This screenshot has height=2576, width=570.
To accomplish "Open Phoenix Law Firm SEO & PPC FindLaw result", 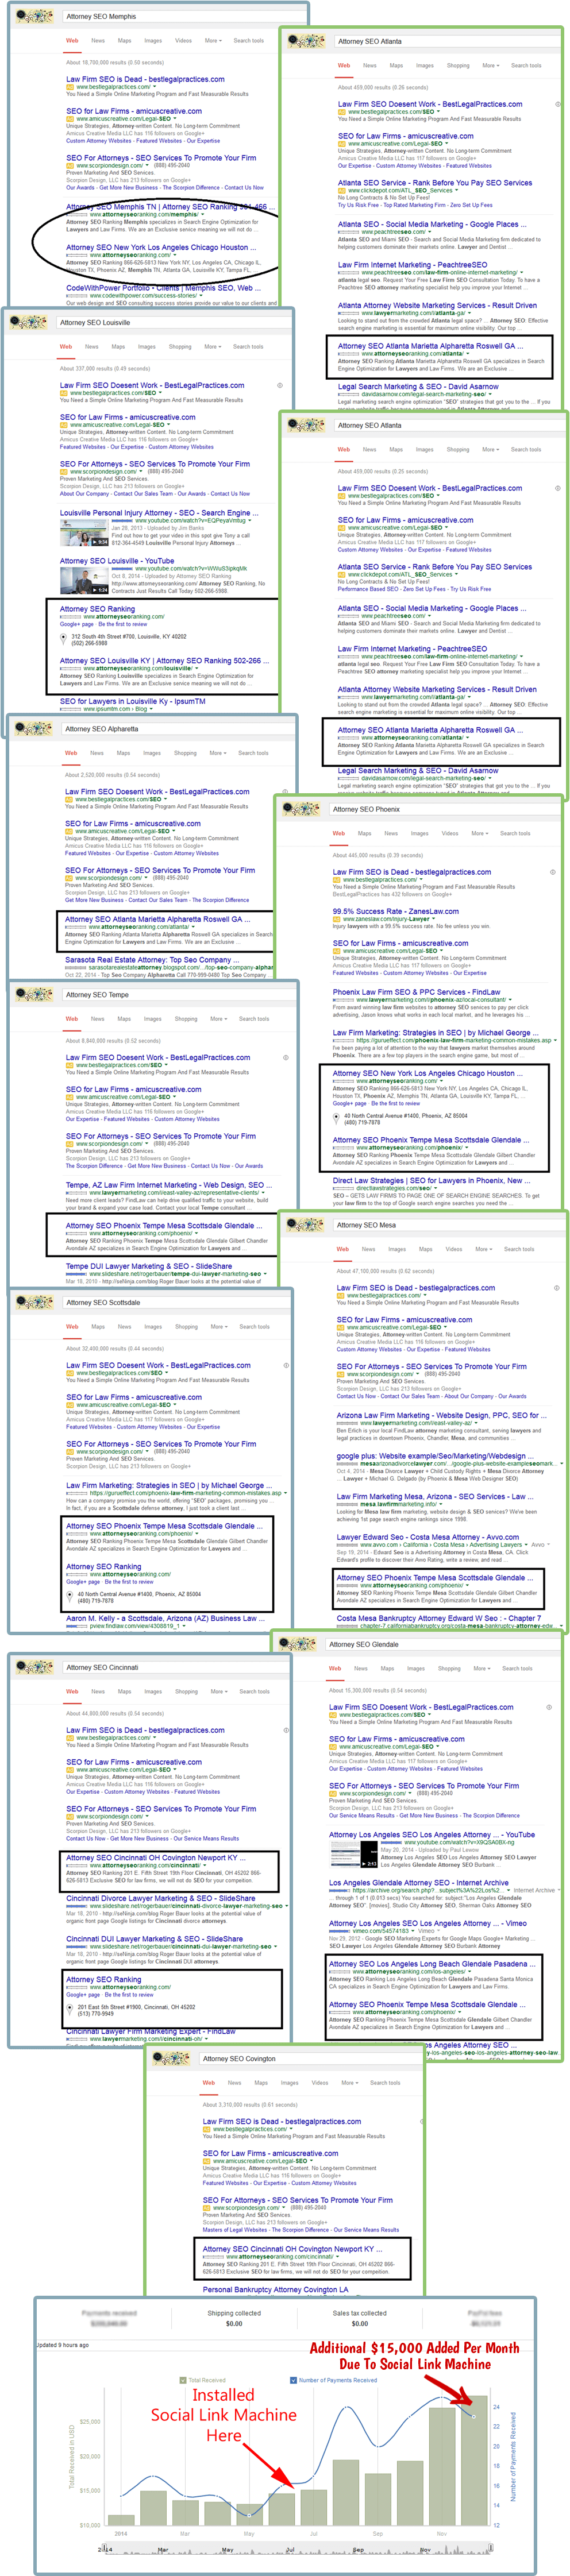I will pyautogui.click(x=417, y=992).
